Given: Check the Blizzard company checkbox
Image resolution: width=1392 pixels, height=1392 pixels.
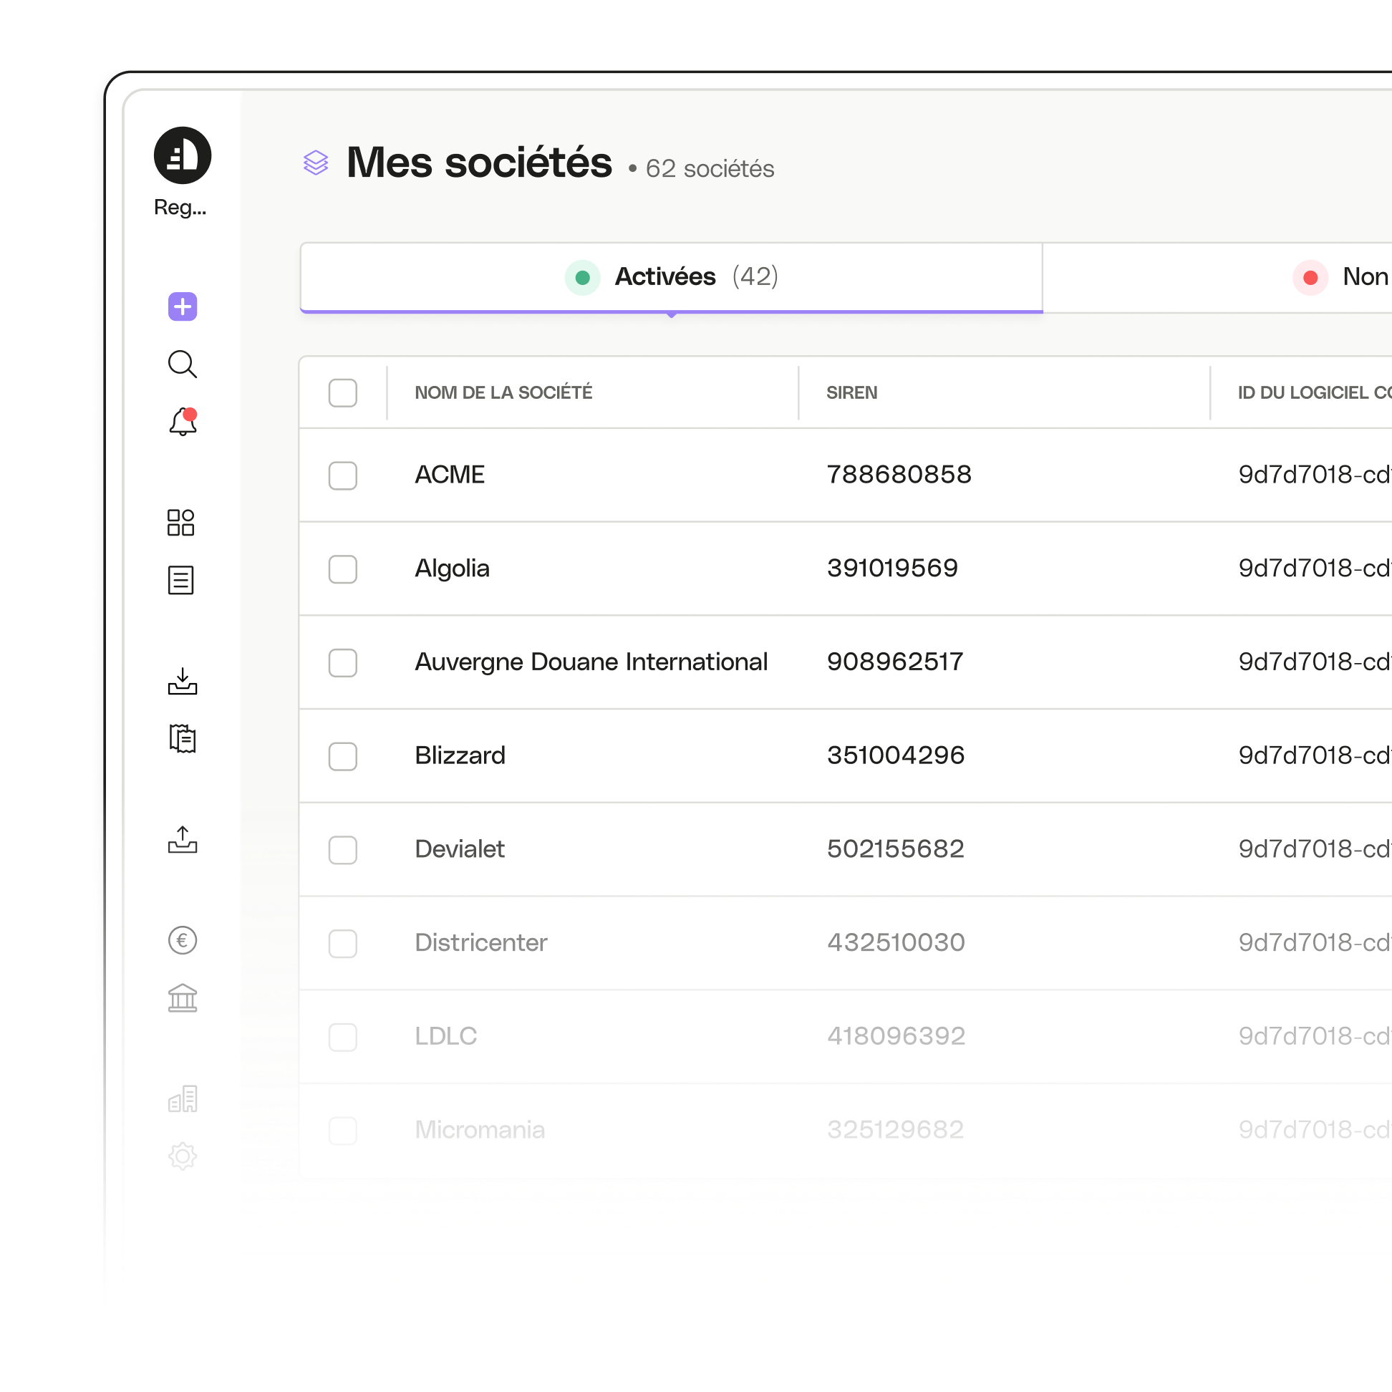Looking at the screenshot, I should [342, 753].
